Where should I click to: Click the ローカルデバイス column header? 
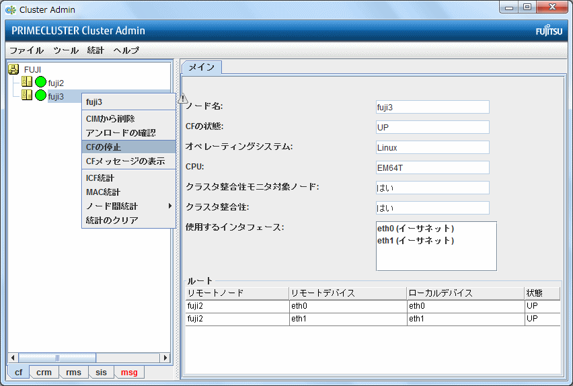click(465, 293)
